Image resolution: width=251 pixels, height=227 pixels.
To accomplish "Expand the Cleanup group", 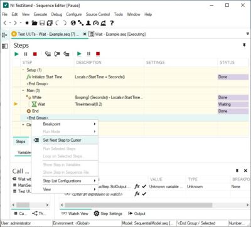I will tap(23, 125).
